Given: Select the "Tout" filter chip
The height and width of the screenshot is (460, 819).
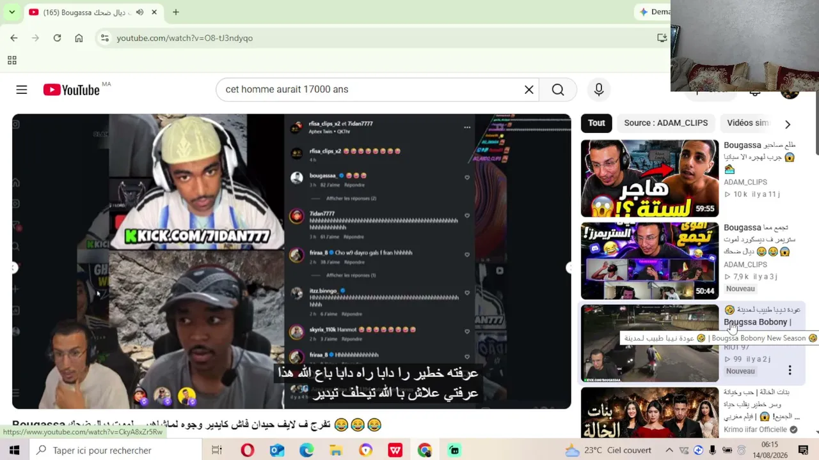Looking at the screenshot, I should pos(596,123).
